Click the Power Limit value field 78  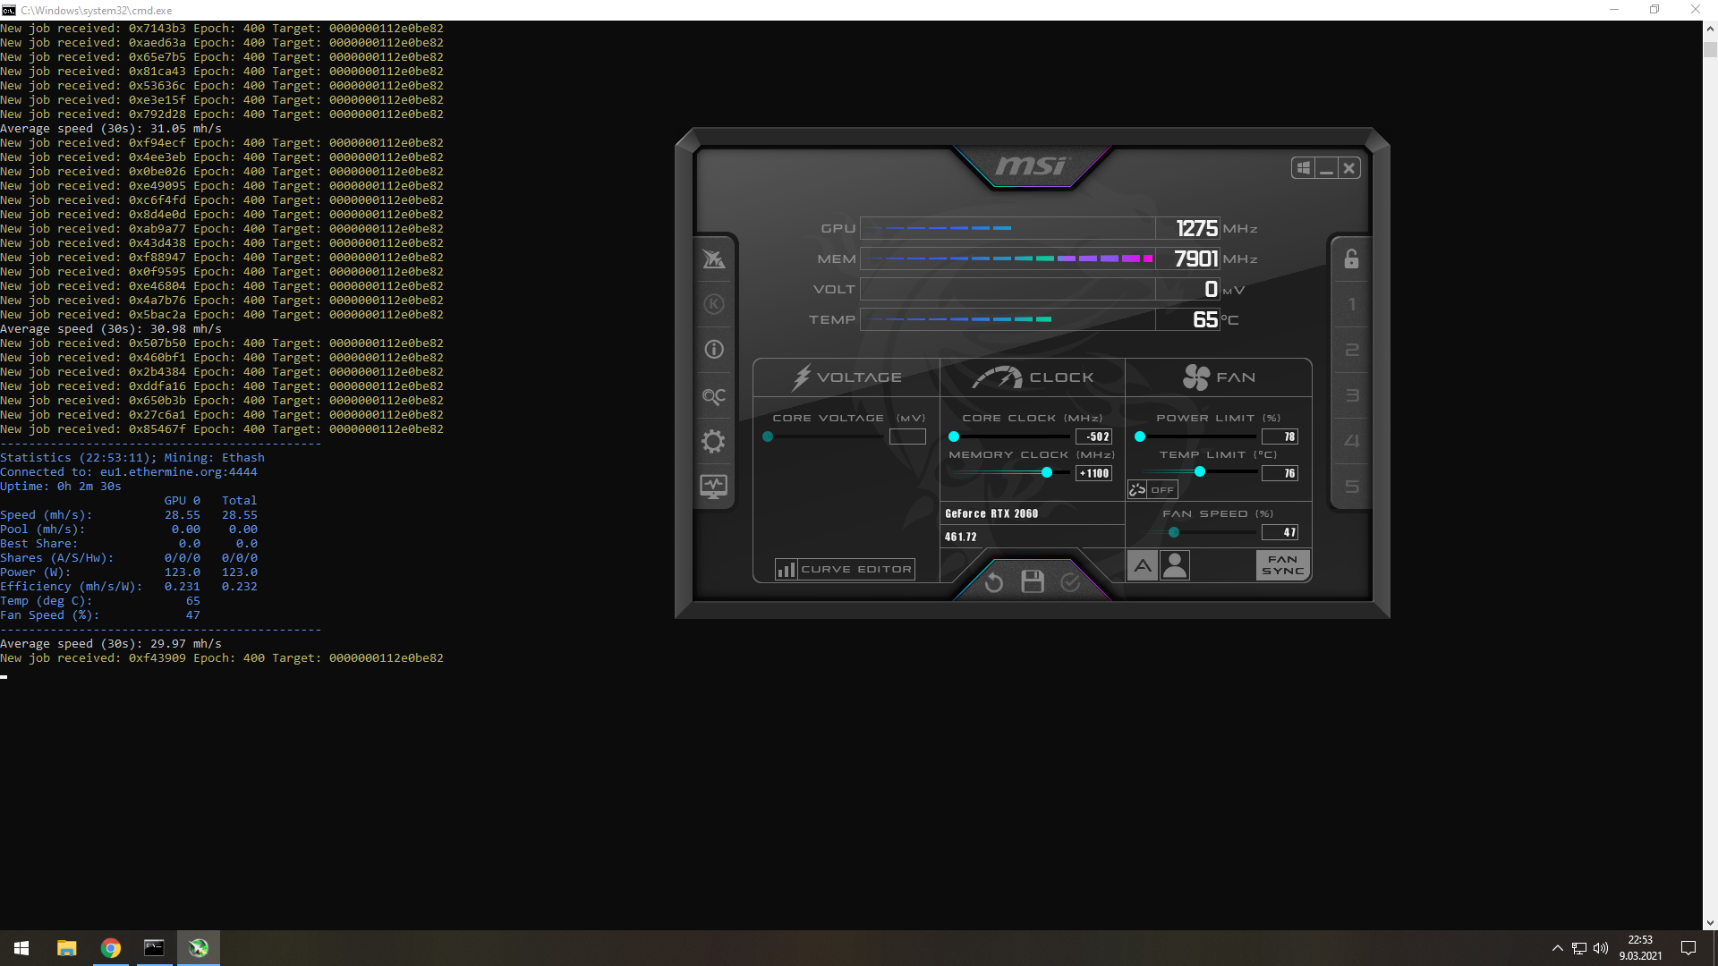coord(1280,436)
